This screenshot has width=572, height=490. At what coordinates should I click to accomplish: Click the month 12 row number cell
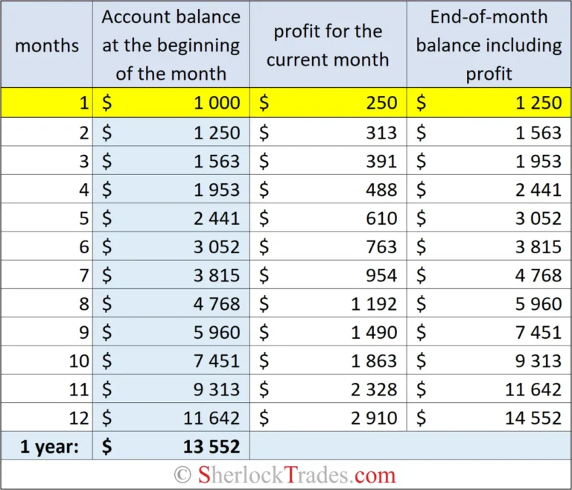point(47,418)
